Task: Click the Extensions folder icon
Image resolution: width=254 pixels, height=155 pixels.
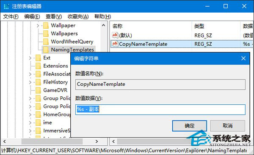Action: click(x=38, y=66)
